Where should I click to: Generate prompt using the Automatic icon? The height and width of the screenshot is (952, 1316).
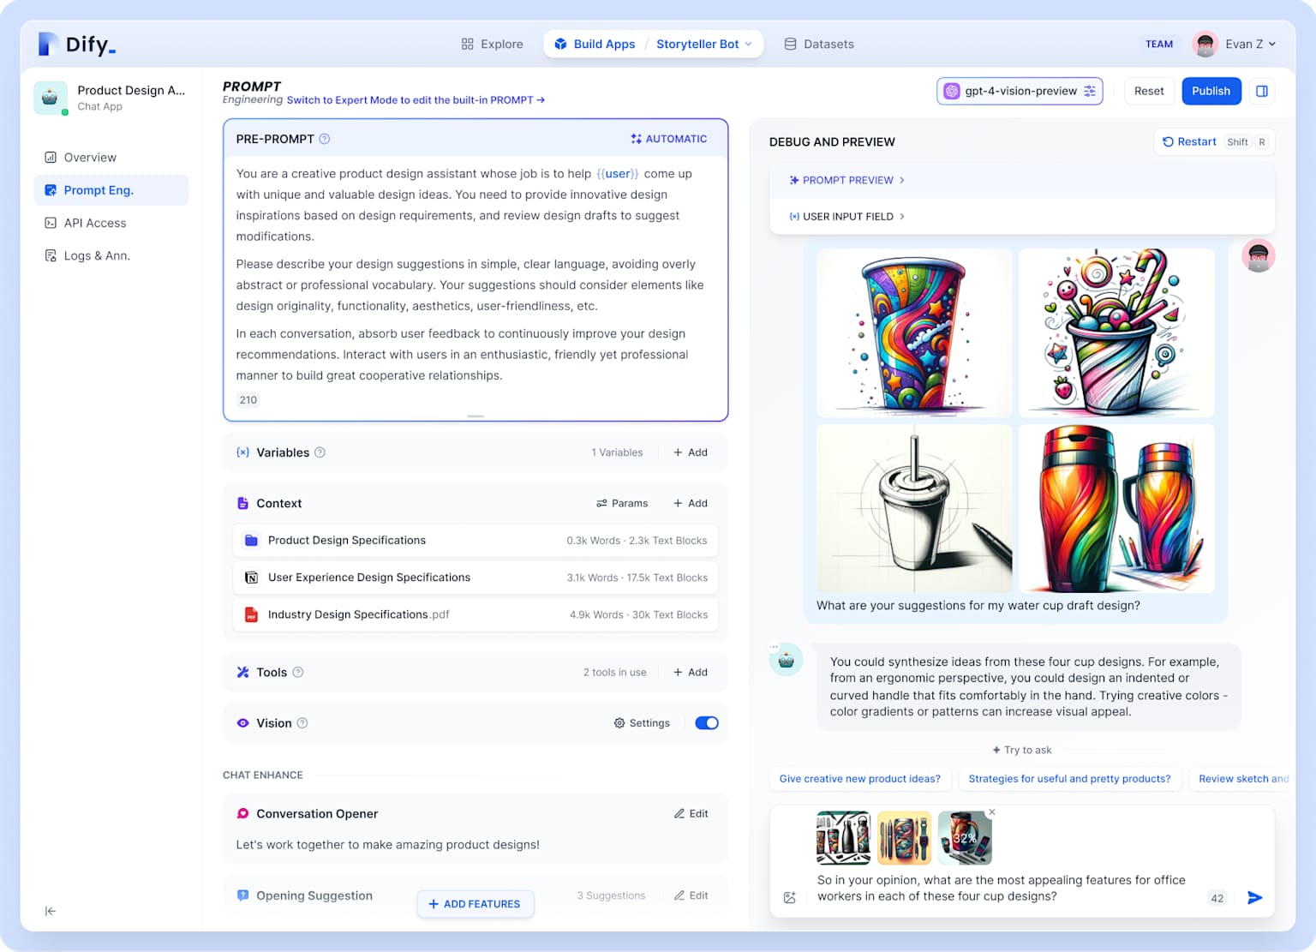636,138
